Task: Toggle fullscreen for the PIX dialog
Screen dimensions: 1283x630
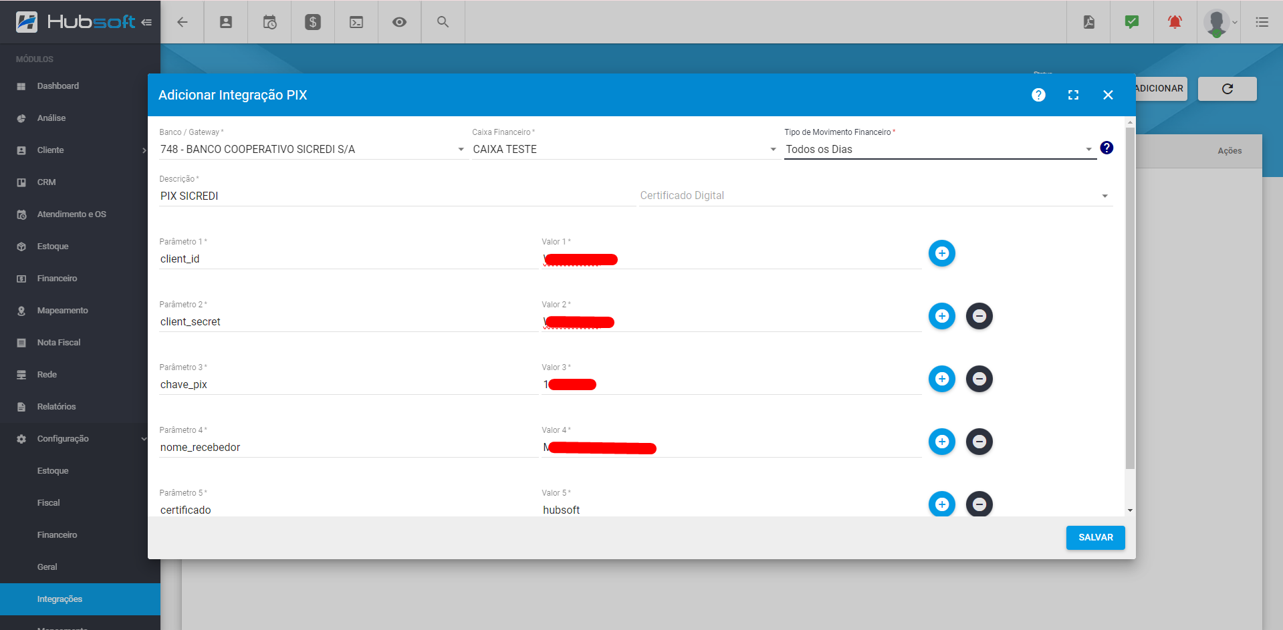Action: (x=1073, y=95)
